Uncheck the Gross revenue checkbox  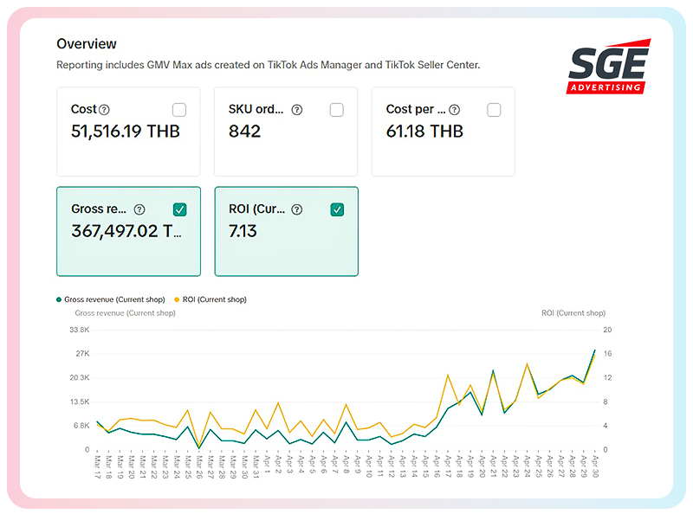tap(179, 209)
